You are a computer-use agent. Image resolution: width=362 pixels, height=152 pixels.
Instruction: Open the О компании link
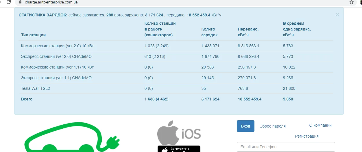[x=320, y=125]
